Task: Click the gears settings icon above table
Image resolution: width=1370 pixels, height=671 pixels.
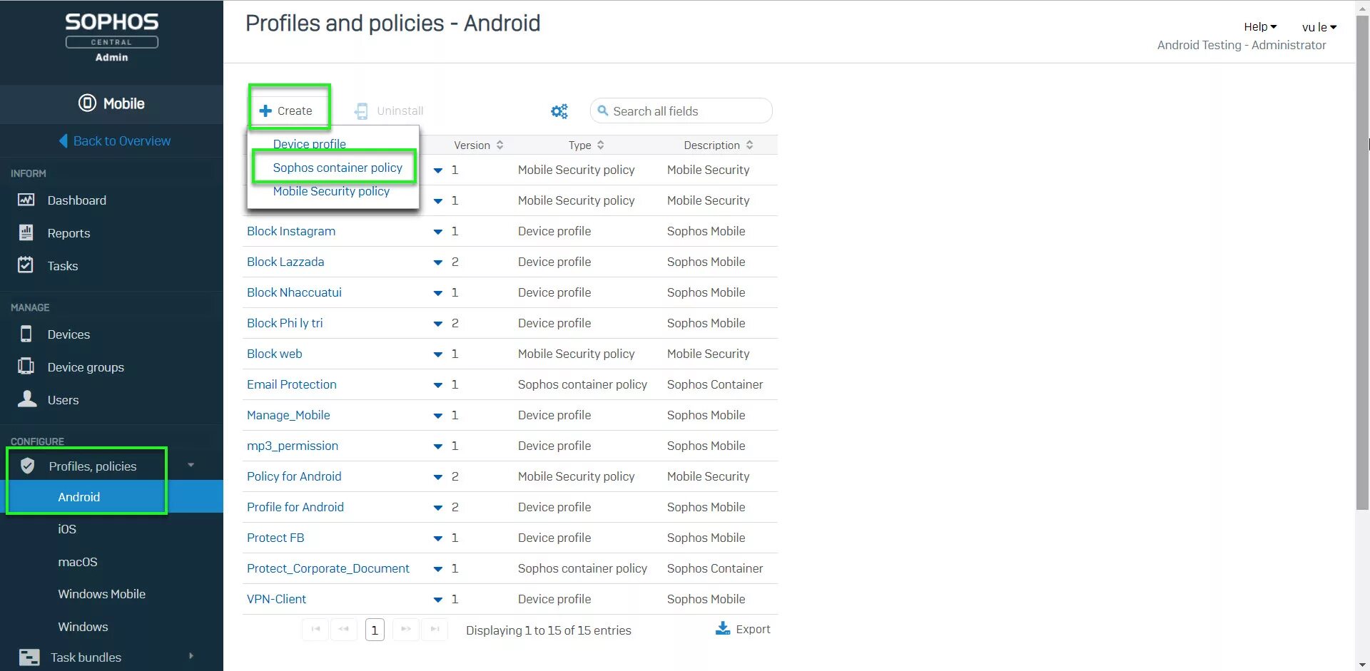Action: 559,111
